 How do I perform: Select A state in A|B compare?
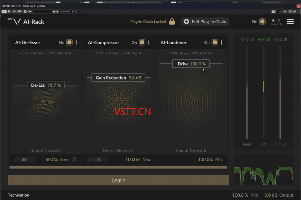pyautogui.click(x=274, y=20)
